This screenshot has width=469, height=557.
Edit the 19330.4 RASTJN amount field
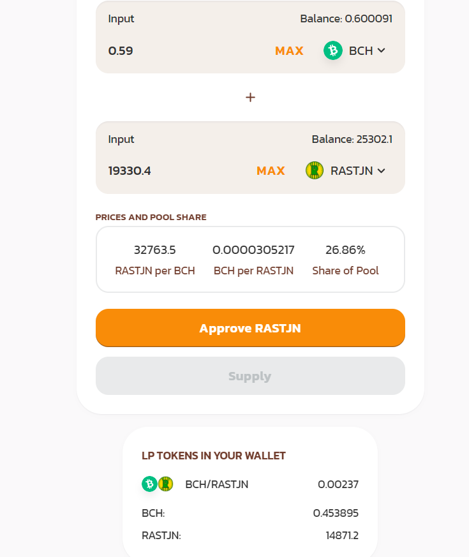click(177, 171)
